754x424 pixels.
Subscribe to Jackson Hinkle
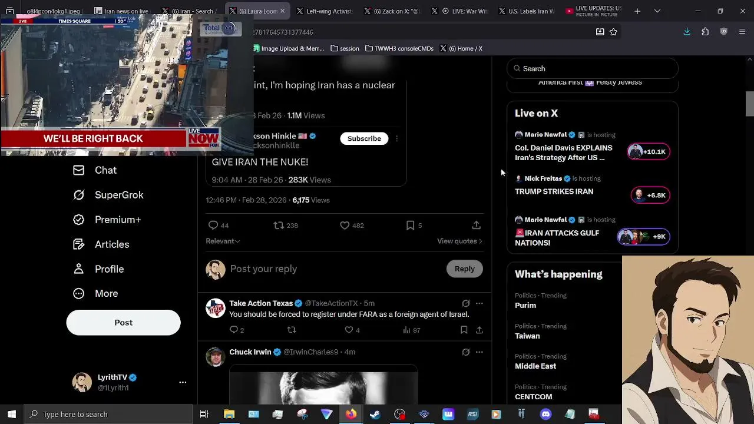coord(364,138)
